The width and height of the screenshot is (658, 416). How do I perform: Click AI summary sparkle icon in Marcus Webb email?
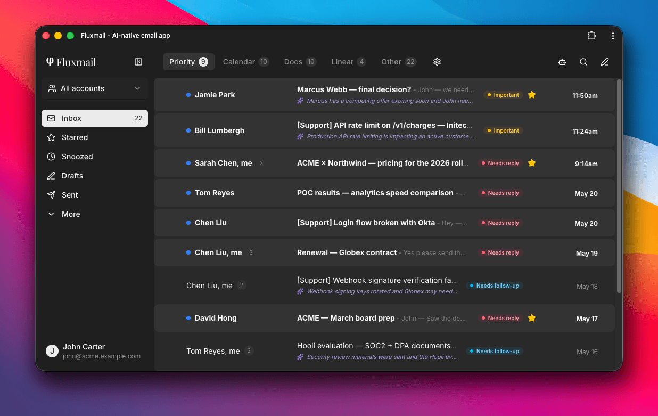301,101
